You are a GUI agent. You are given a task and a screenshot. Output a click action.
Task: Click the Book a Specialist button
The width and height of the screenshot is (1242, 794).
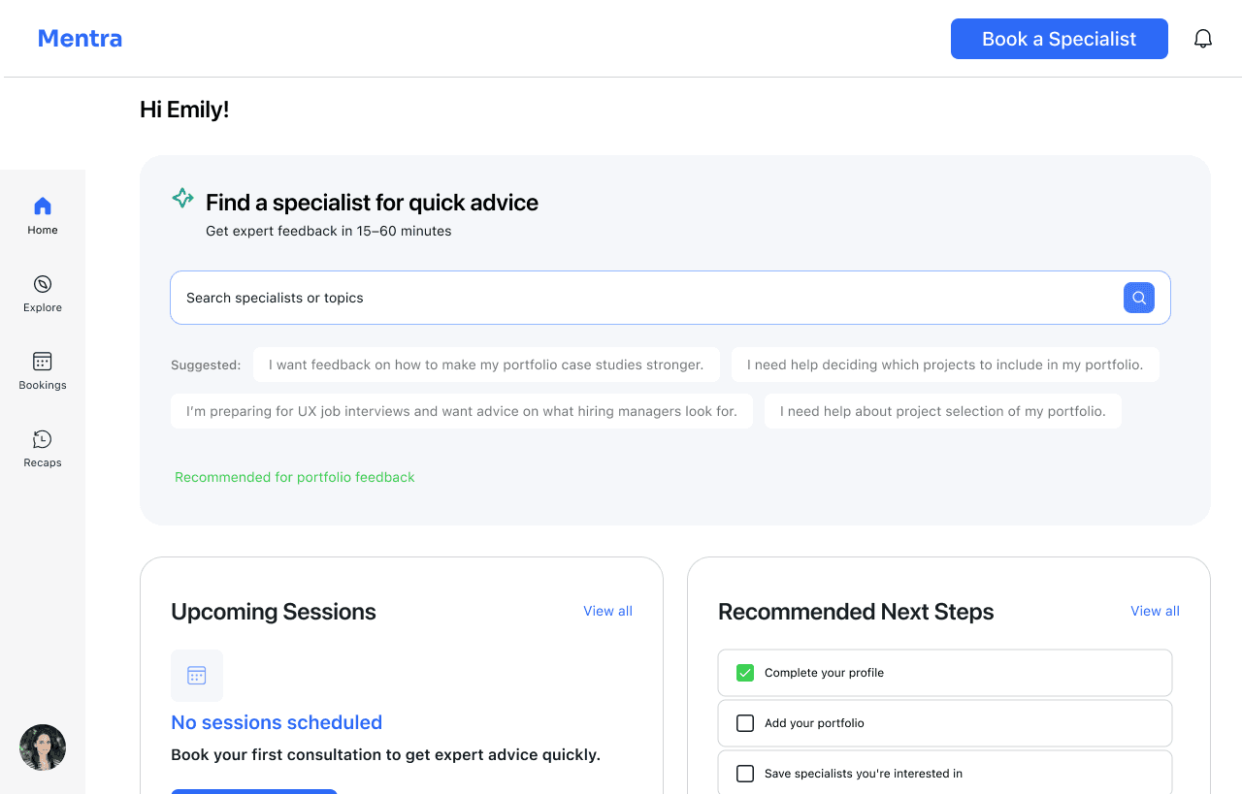coord(1060,39)
